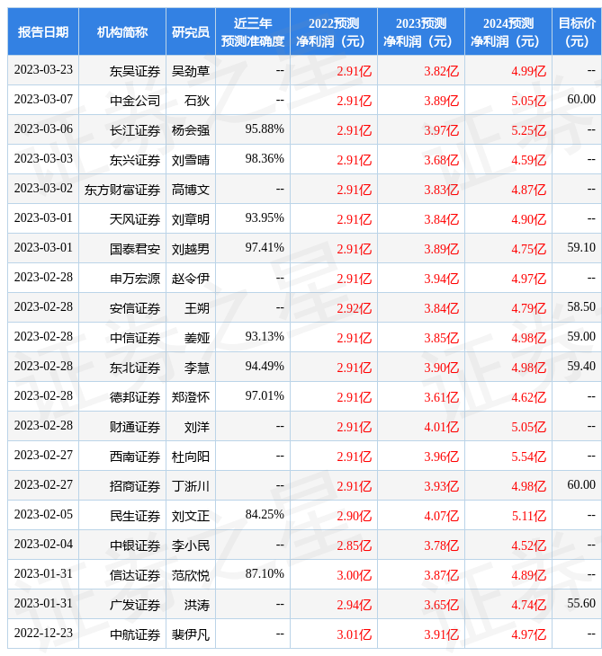Click the 59.40 target price
The height and width of the screenshot is (656, 602).
point(581,366)
